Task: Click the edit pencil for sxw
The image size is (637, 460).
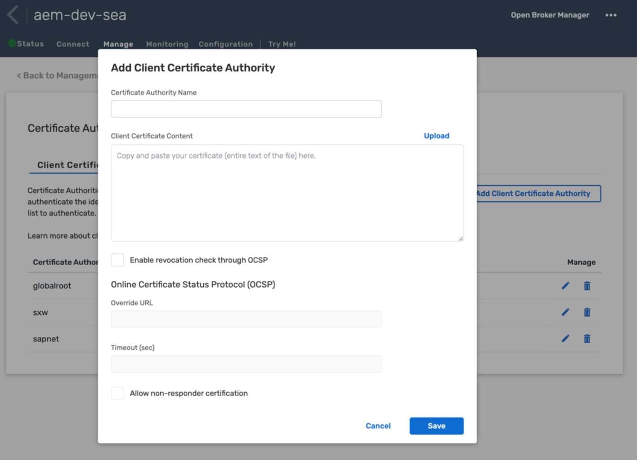Action: [x=565, y=312]
